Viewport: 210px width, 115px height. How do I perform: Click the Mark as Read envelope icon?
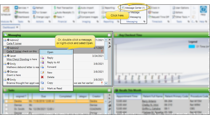tap(42, 88)
